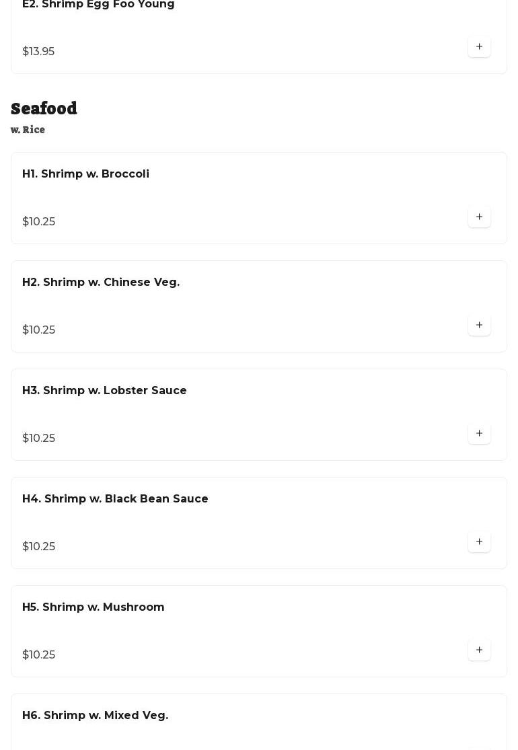
Task: View H3. Shrimp w. Lobster Sauce details
Action: click(x=104, y=391)
